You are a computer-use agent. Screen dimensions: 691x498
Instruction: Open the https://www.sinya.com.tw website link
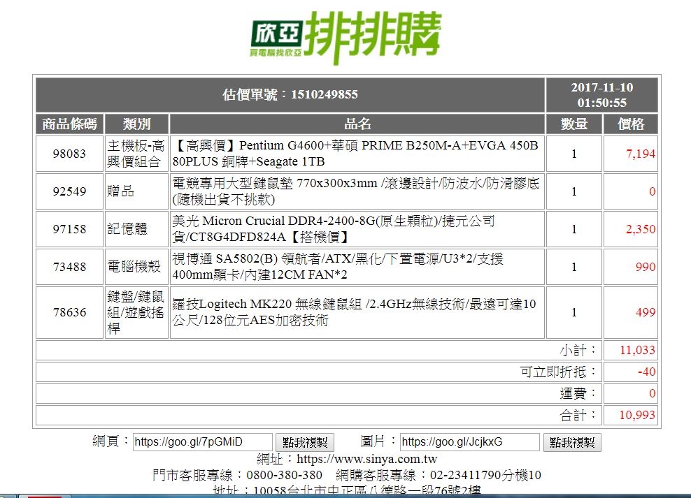[x=366, y=460]
